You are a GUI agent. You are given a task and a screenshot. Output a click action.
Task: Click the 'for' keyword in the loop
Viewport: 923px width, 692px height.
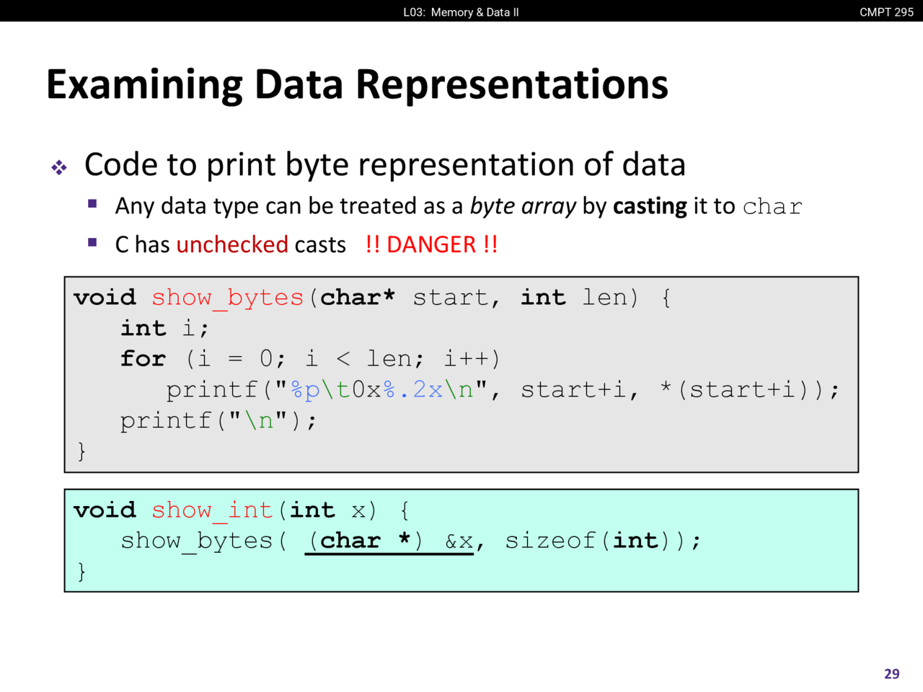pos(143,359)
